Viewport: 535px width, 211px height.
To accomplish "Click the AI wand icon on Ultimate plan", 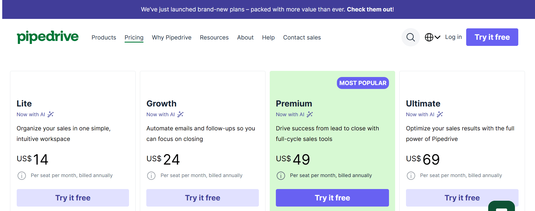I will 440,114.
